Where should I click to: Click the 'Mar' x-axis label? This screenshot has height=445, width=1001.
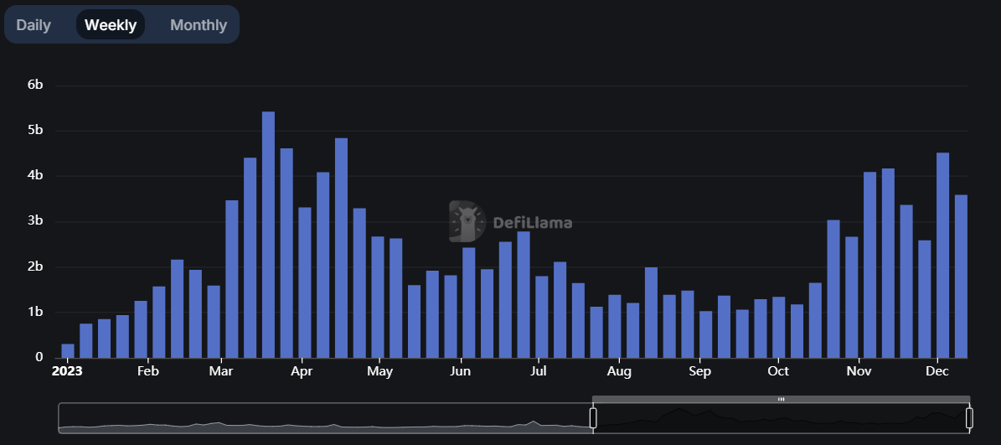221,371
